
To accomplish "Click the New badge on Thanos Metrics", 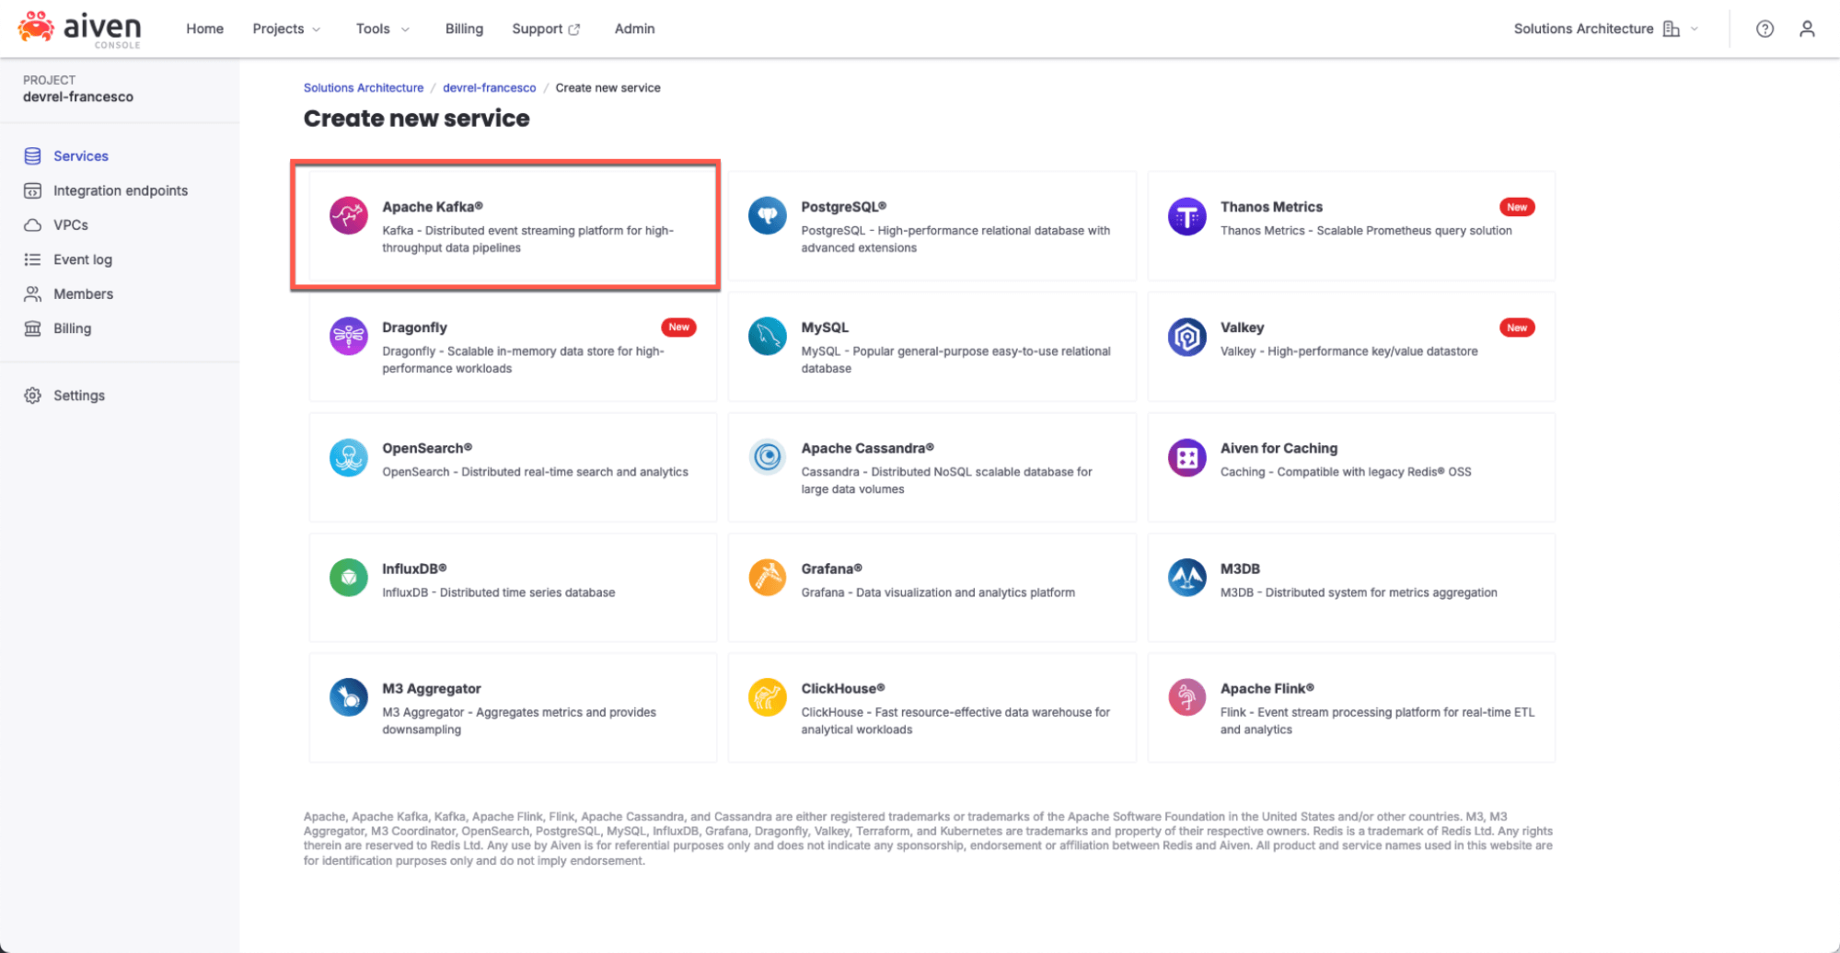I will coord(1517,207).
